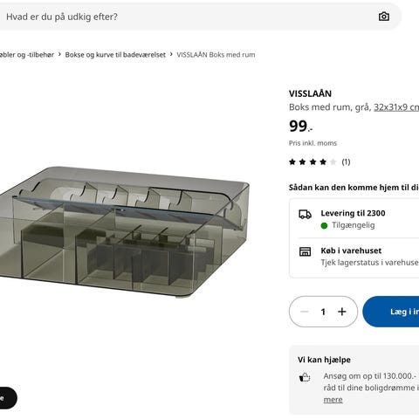Click the quantity field showing 1
The height and width of the screenshot is (419, 419).
[x=323, y=312]
